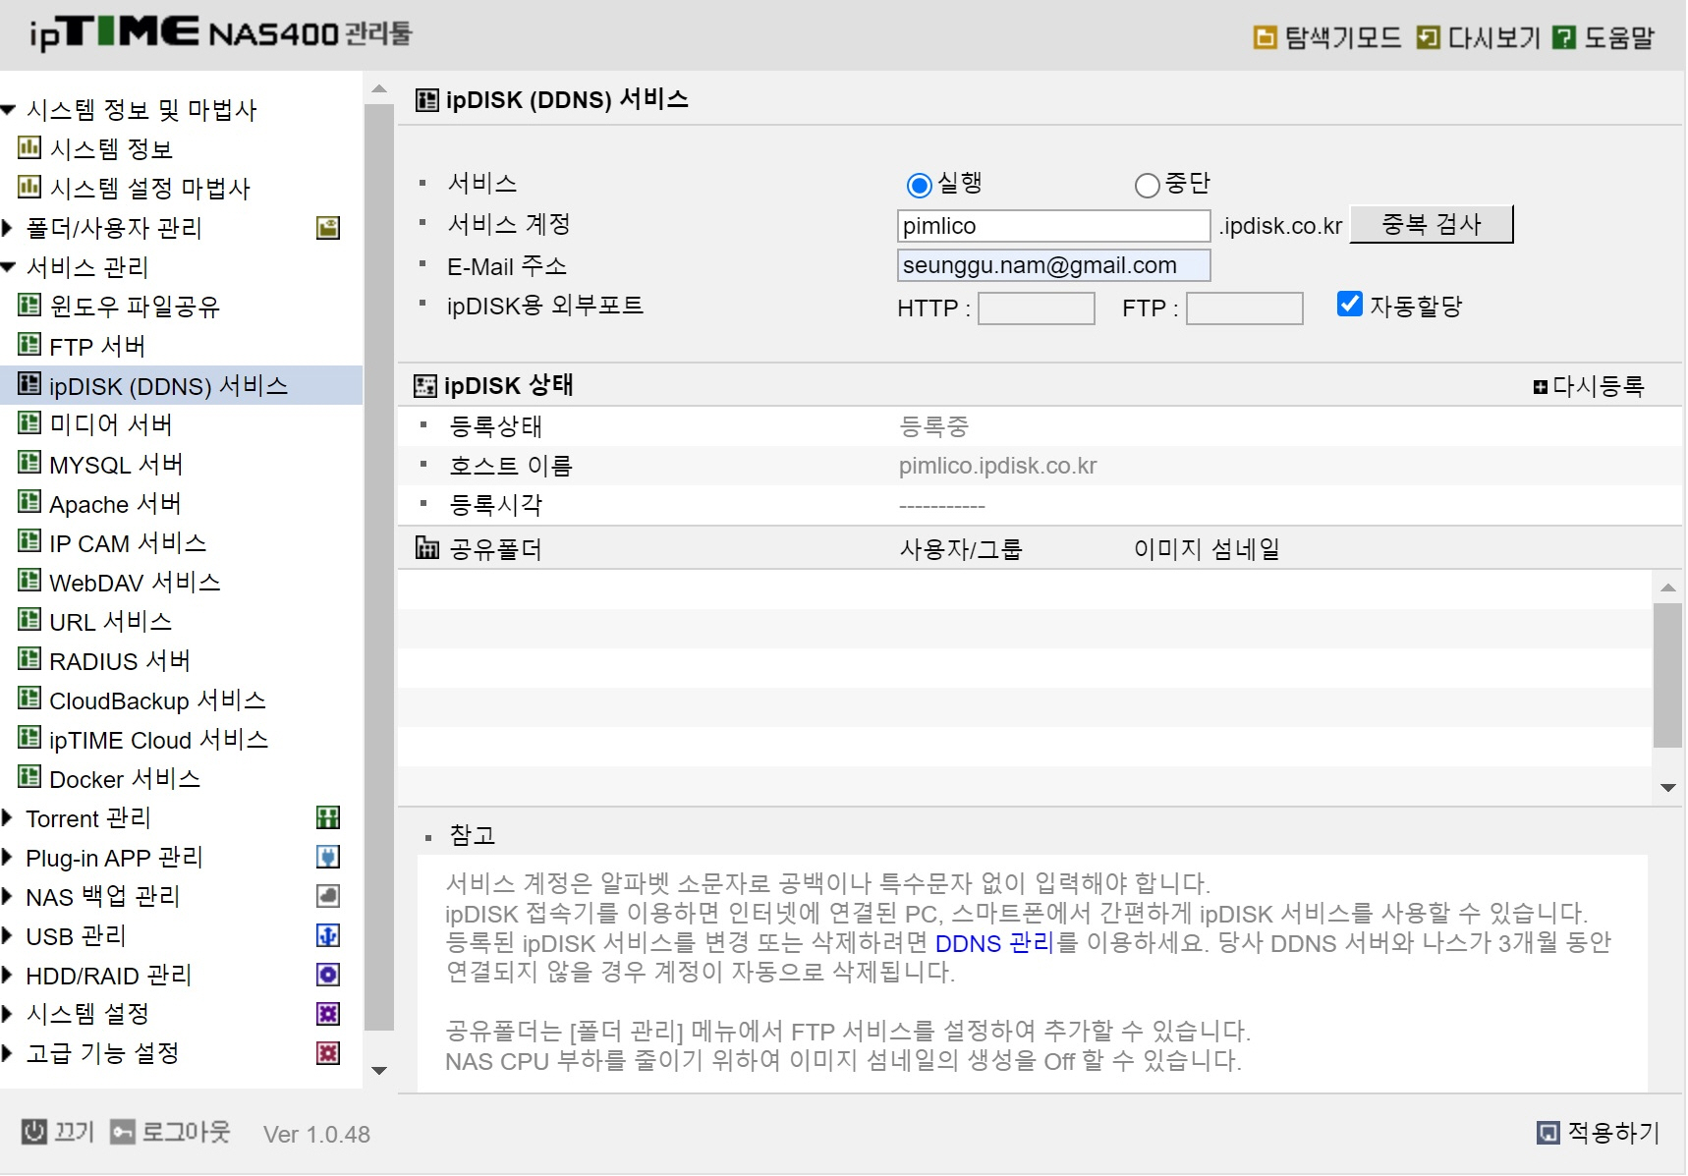Toggle the 자동할당 port checkbox
The height and width of the screenshot is (1176, 1688).
pyautogui.click(x=1350, y=305)
